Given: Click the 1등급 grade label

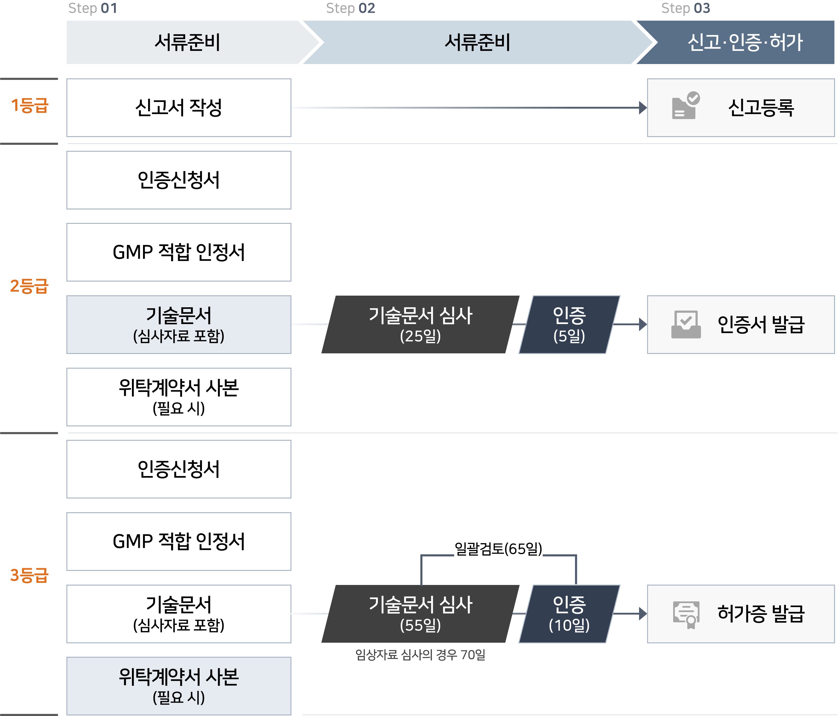Looking at the screenshot, I should [30, 106].
